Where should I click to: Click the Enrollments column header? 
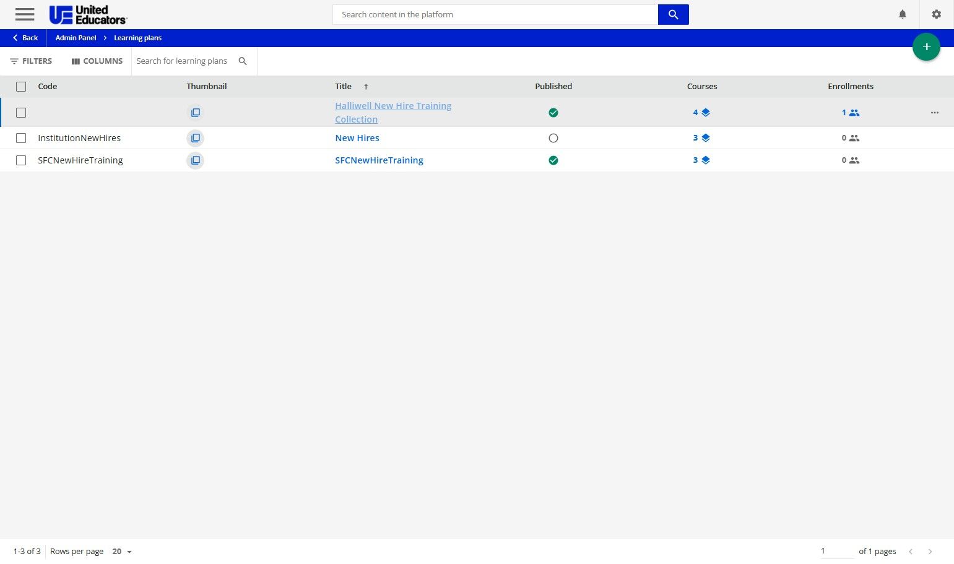tap(851, 87)
